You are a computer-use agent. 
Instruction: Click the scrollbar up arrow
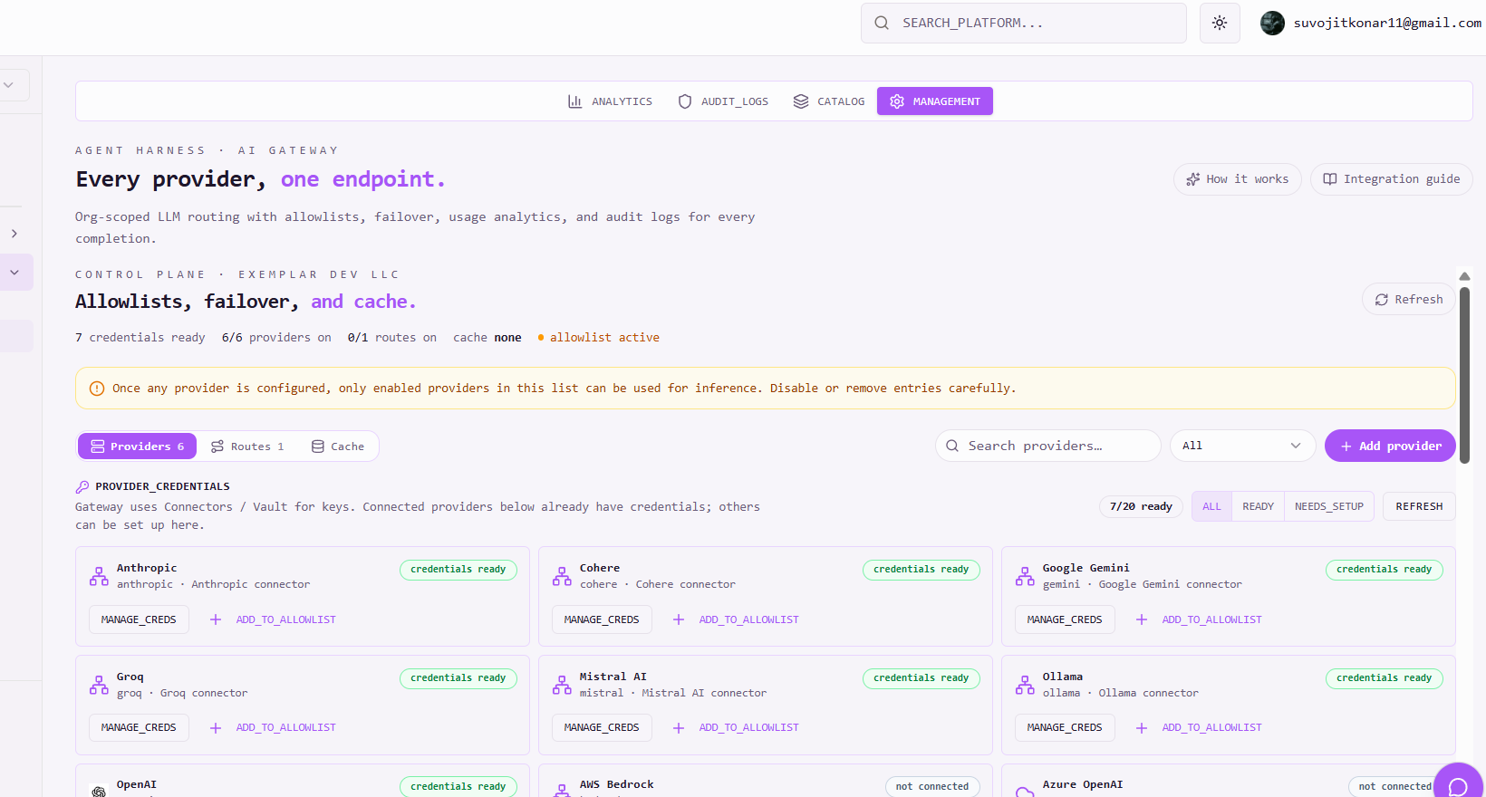pos(1464,276)
